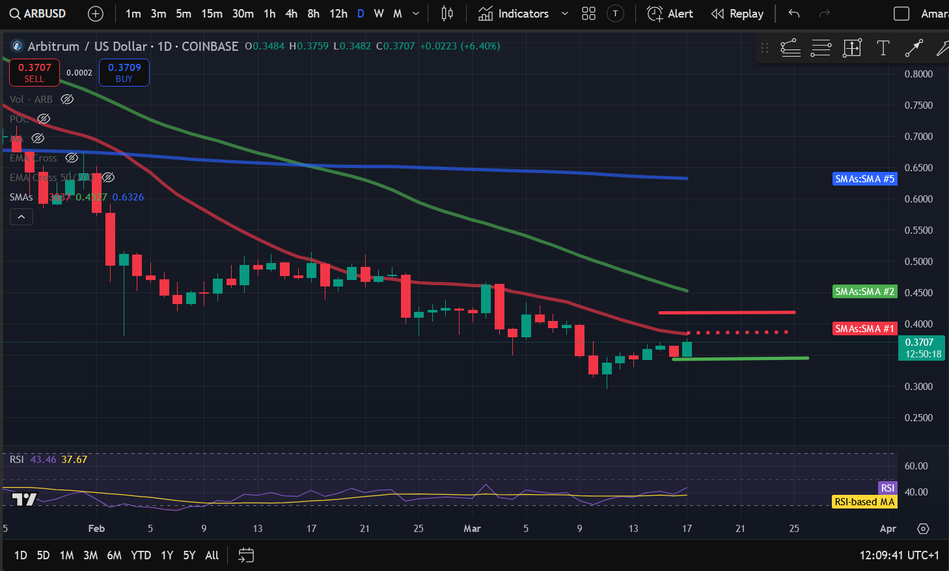
Task: Open the candlestick chart style menu
Action: coord(447,14)
